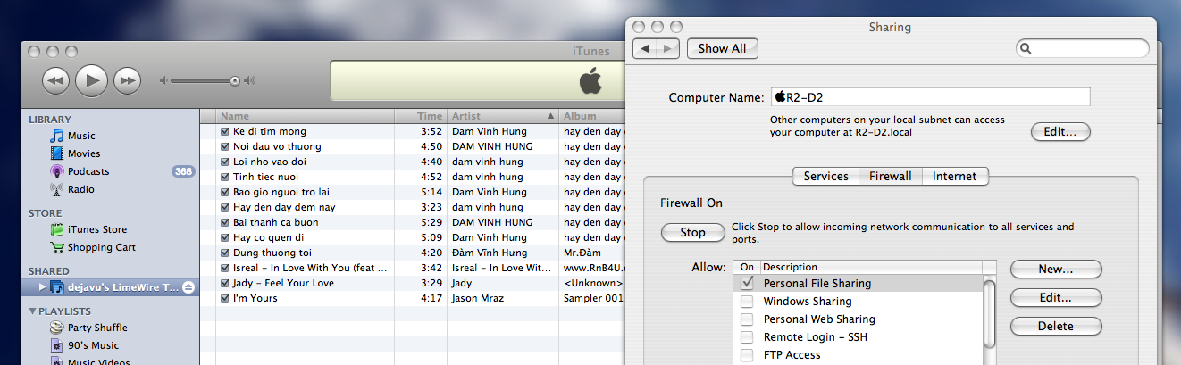Toggle Personal File Sharing checkbox
The image size is (1181, 365).
[x=747, y=283]
